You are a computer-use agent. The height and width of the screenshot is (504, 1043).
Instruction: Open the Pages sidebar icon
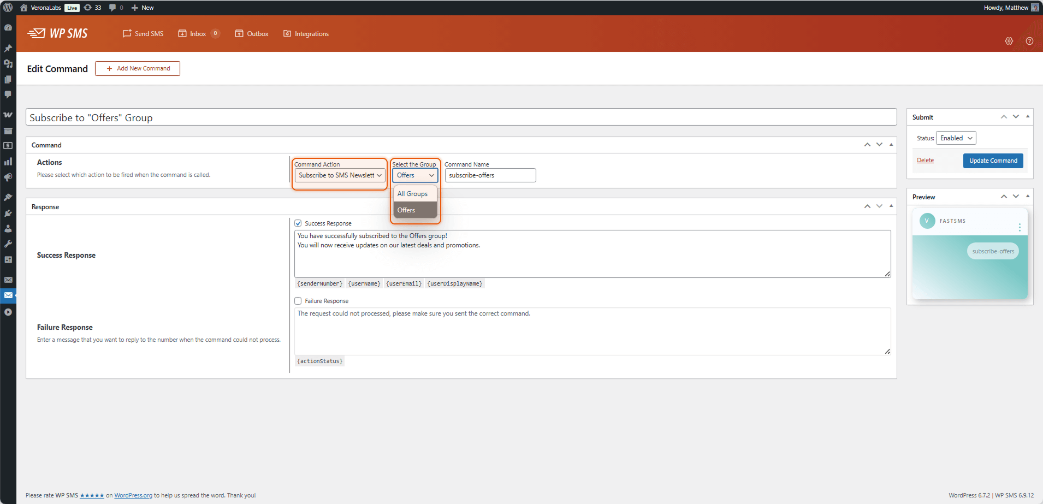point(8,79)
